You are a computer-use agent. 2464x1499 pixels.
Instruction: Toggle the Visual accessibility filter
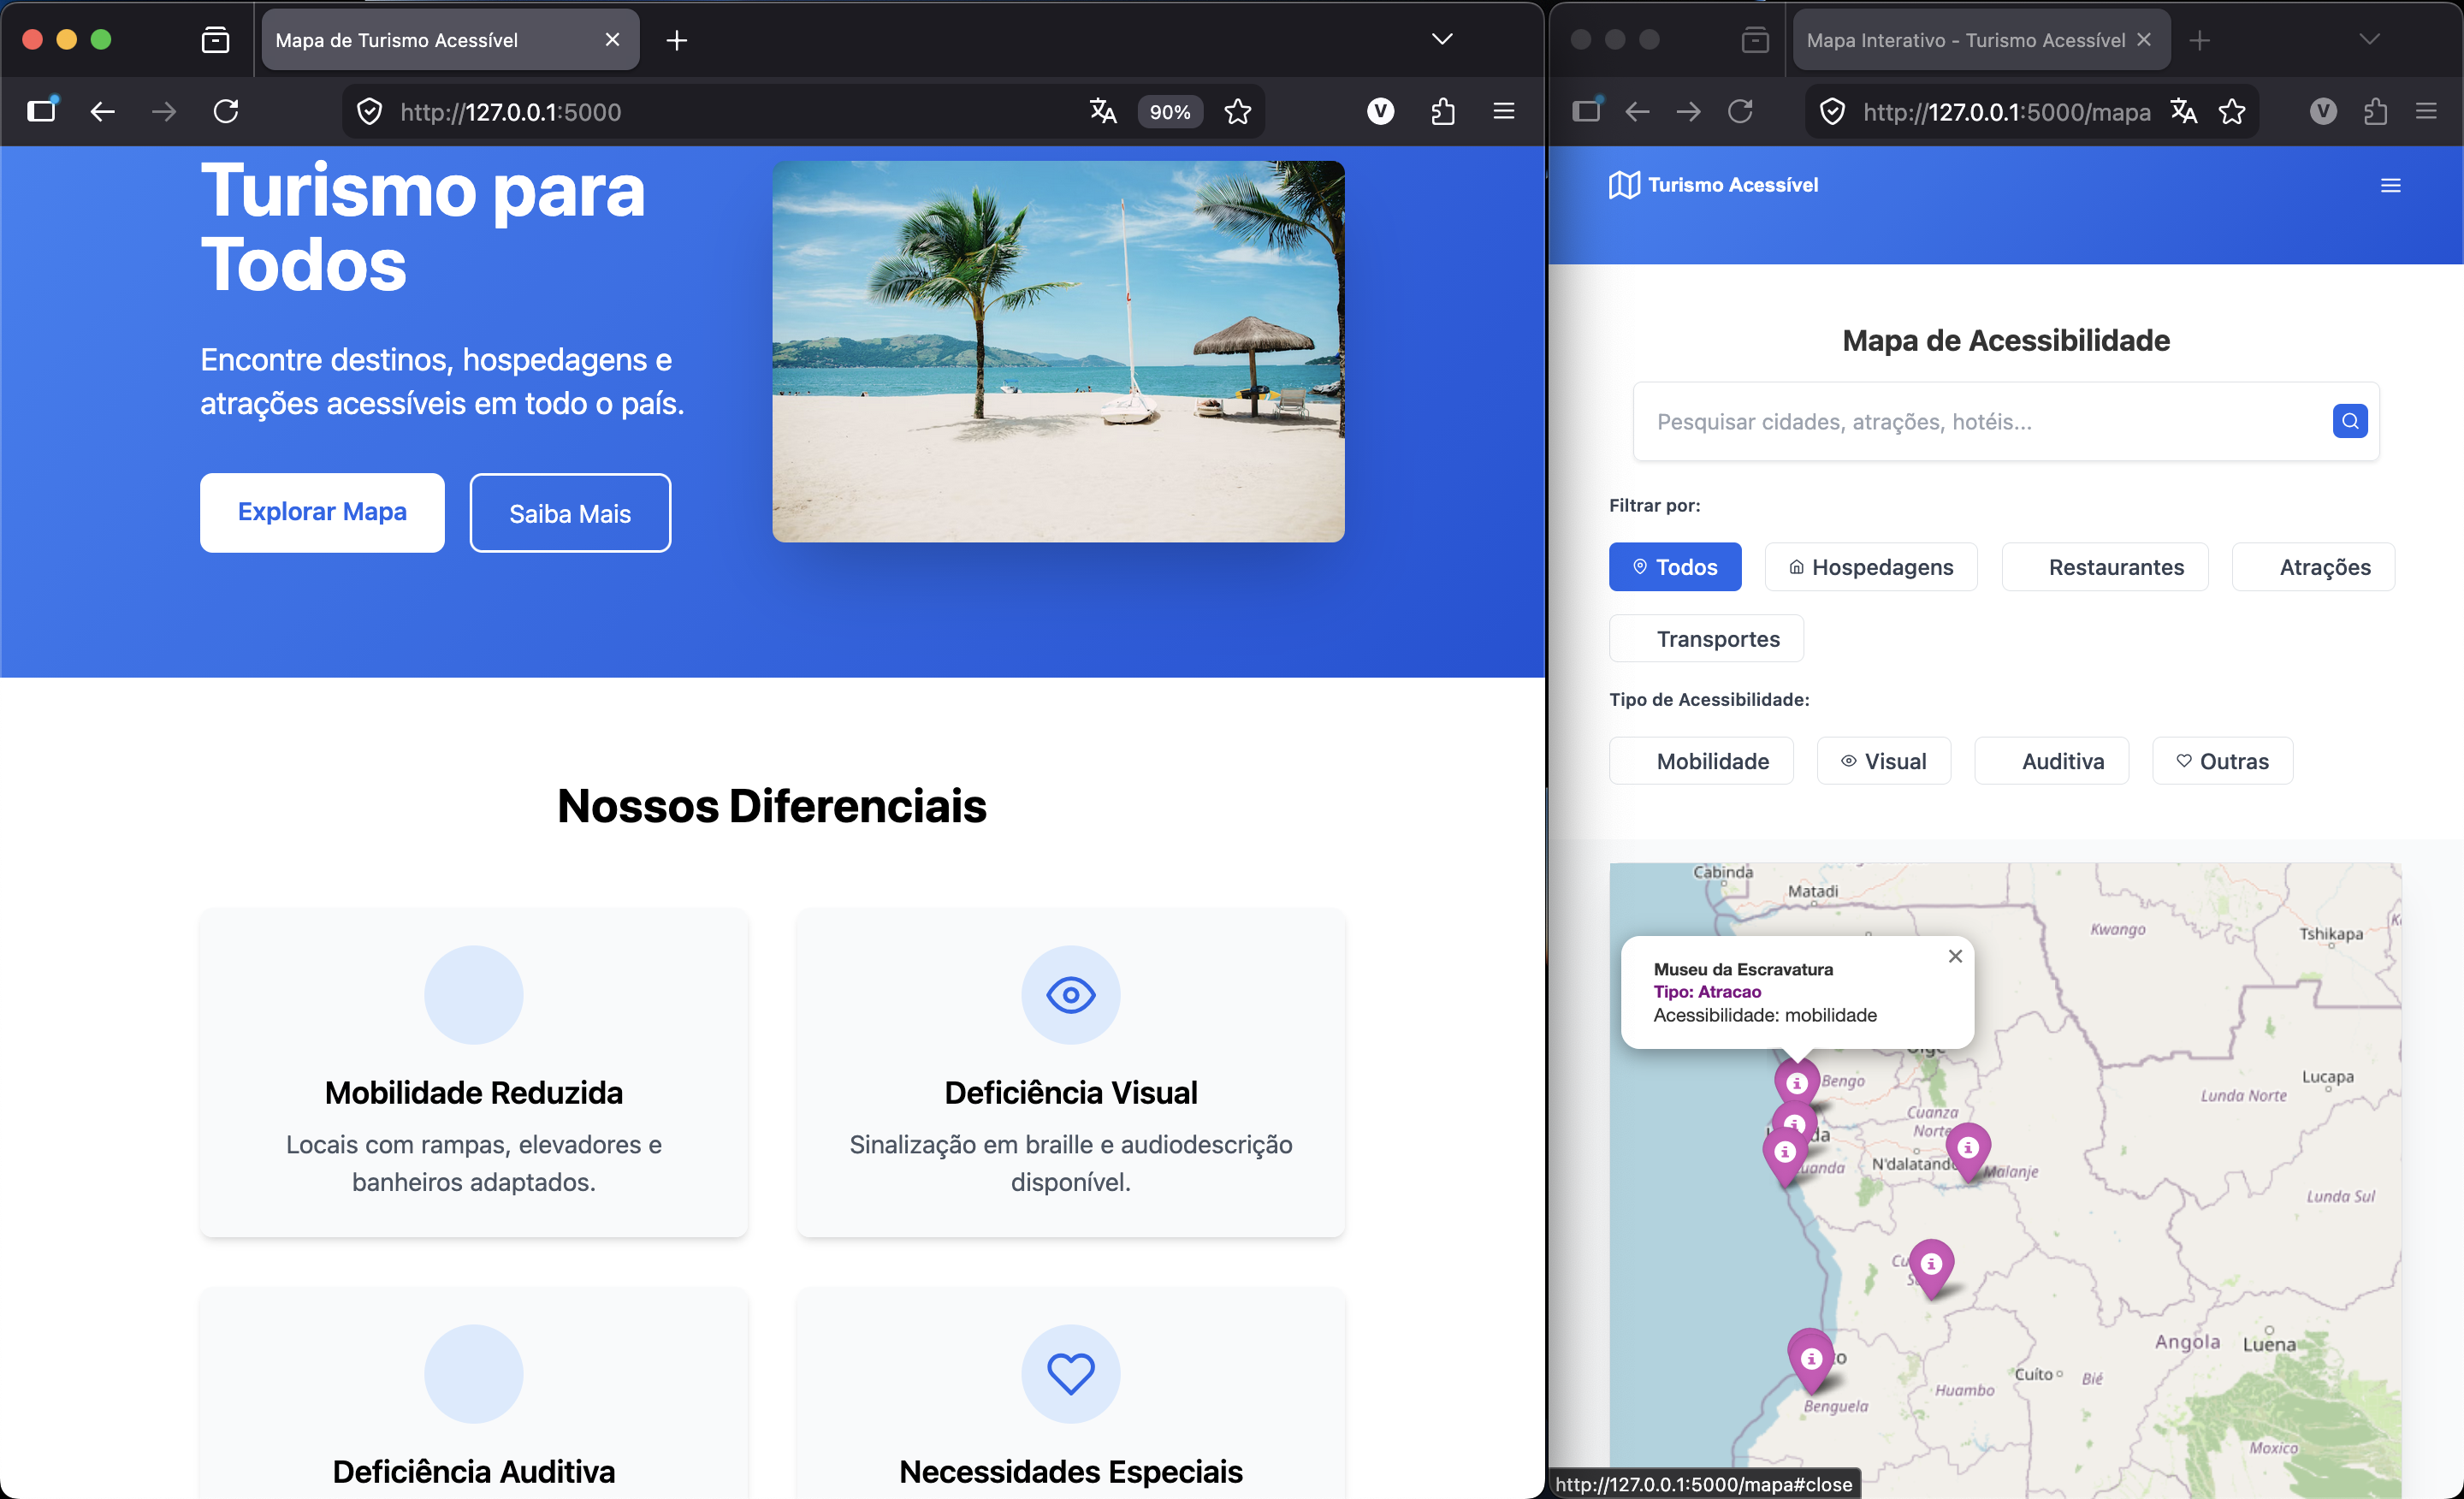(1883, 761)
